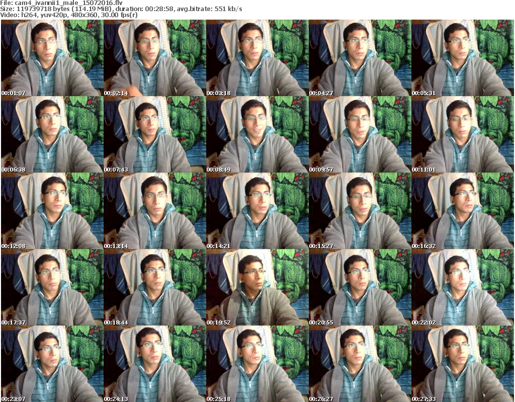This screenshot has height=402, width=515.
Task: Click the thumbnail stamped 00:08:49
Action: tap(257, 134)
